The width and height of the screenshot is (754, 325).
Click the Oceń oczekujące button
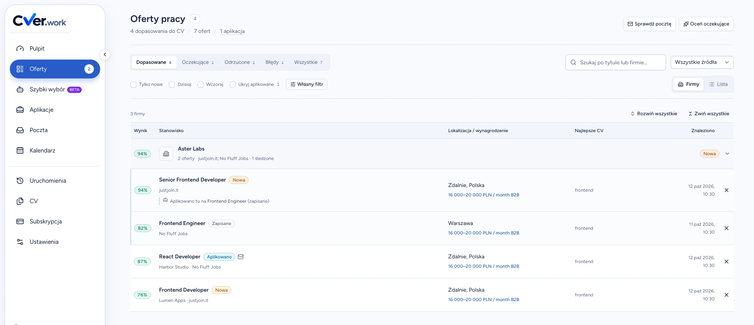pos(706,24)
